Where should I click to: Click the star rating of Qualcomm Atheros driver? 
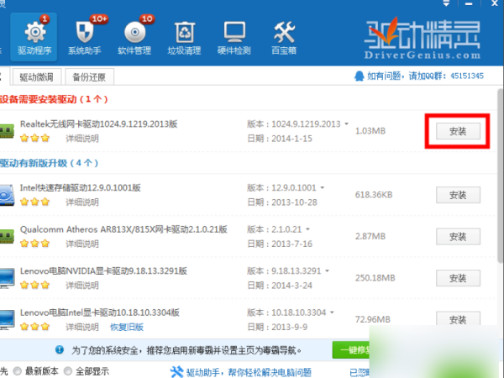pos(34,244)
